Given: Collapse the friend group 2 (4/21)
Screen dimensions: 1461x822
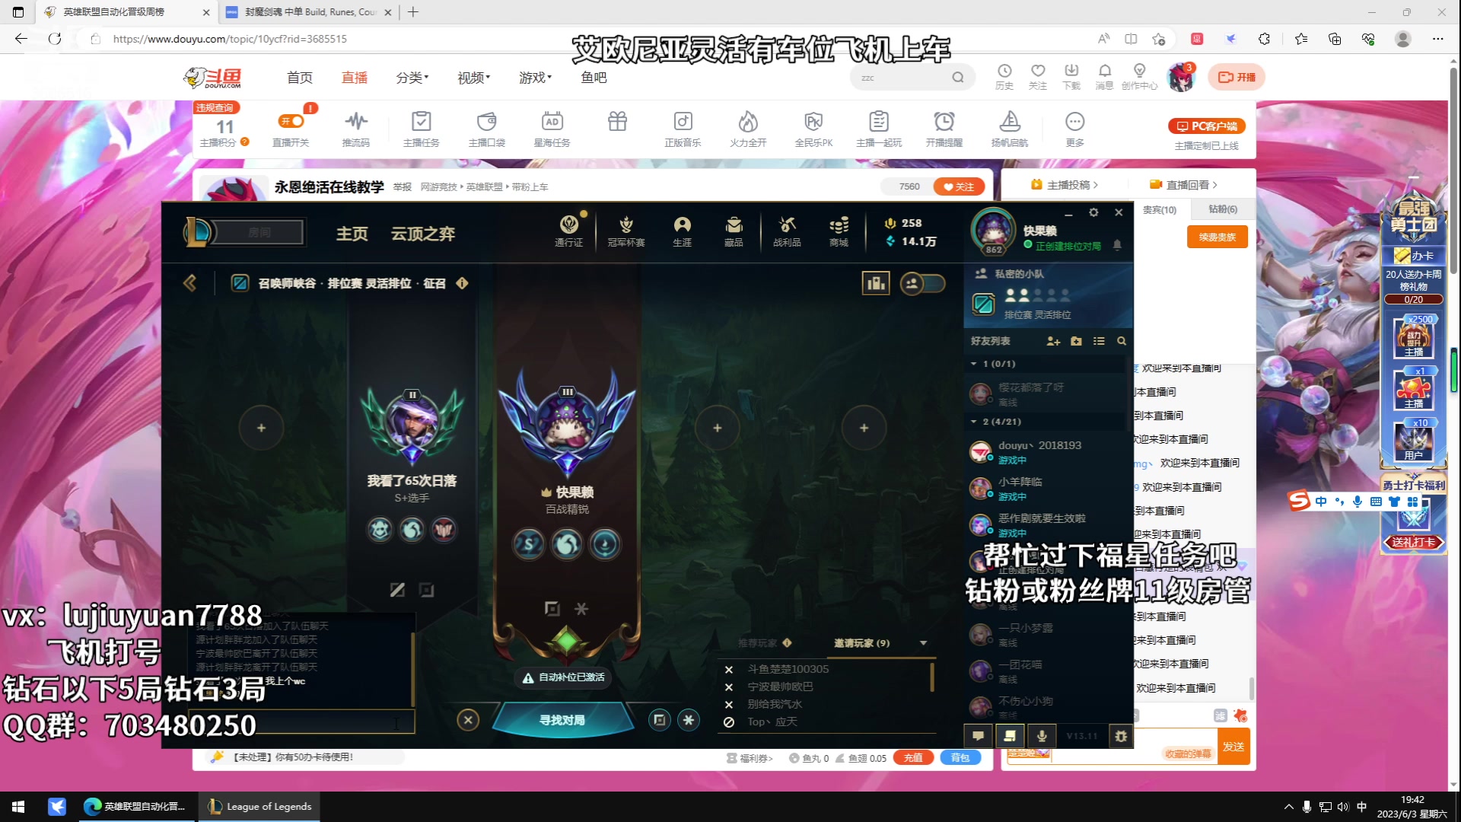Looking at the screenshot, I should click(973, 422).
